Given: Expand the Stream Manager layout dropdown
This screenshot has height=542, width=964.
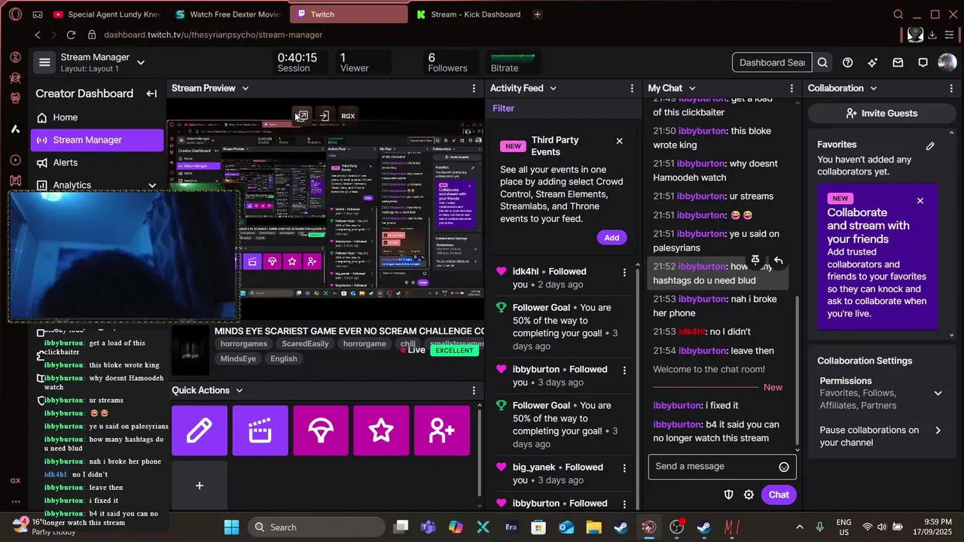Looking at the screenshot, I should click(141, 62).
